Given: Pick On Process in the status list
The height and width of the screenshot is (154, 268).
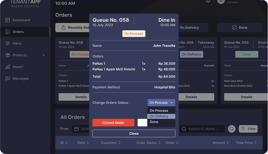Looking at the screenshot, I should [x=161, y=111].
